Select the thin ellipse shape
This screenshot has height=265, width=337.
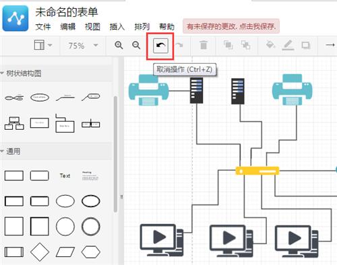(x=65, y=201)
